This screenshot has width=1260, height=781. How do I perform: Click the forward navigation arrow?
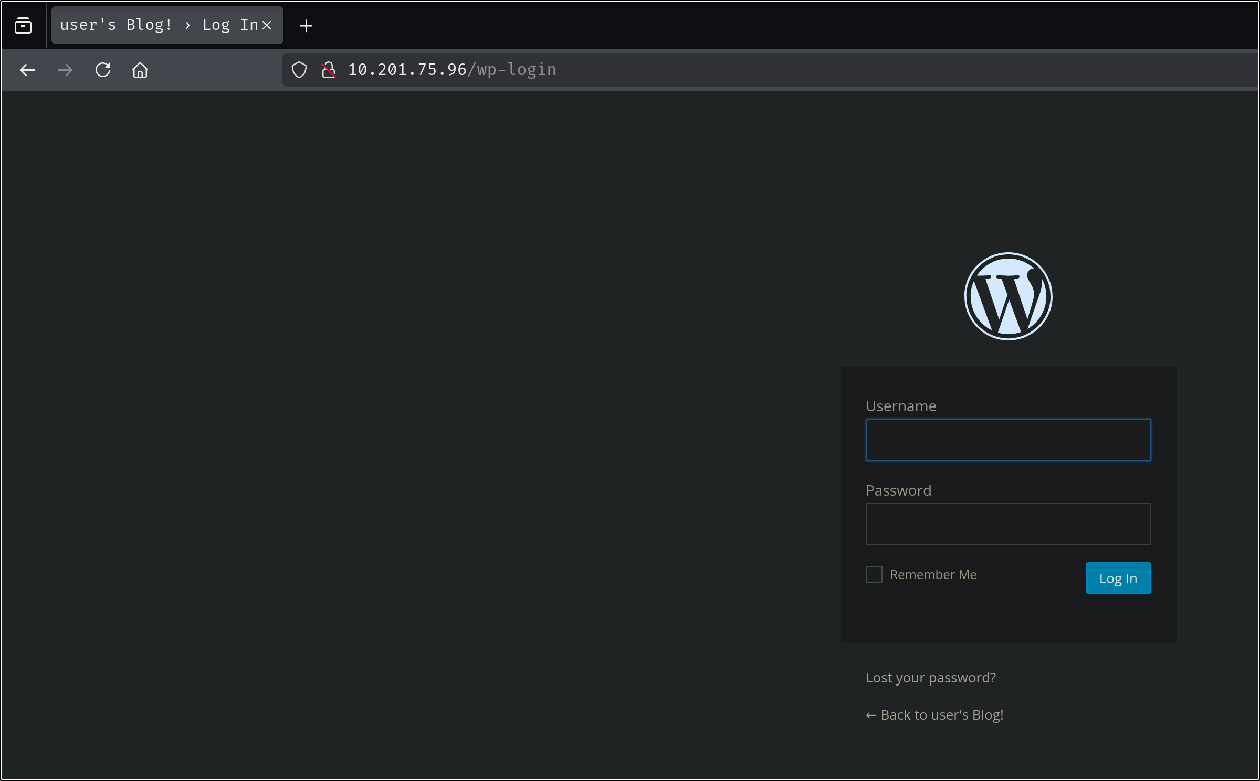point(65,70)
